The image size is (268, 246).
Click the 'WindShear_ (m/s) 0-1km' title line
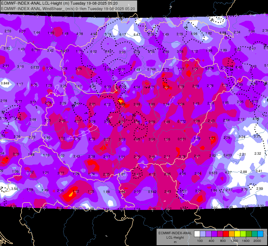(x=68, y=9)
